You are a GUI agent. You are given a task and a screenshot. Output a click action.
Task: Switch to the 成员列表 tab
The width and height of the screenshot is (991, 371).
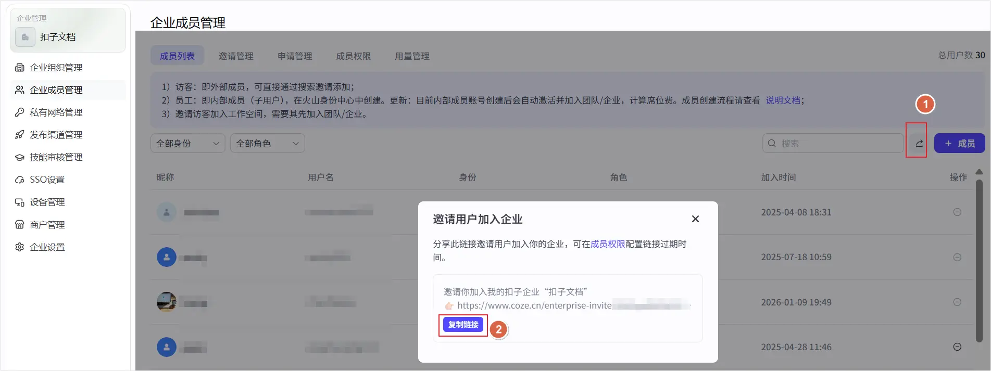point(177,56)
